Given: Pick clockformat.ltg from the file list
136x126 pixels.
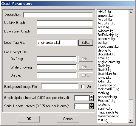Looking at the screenshot, I should point(108,46).
